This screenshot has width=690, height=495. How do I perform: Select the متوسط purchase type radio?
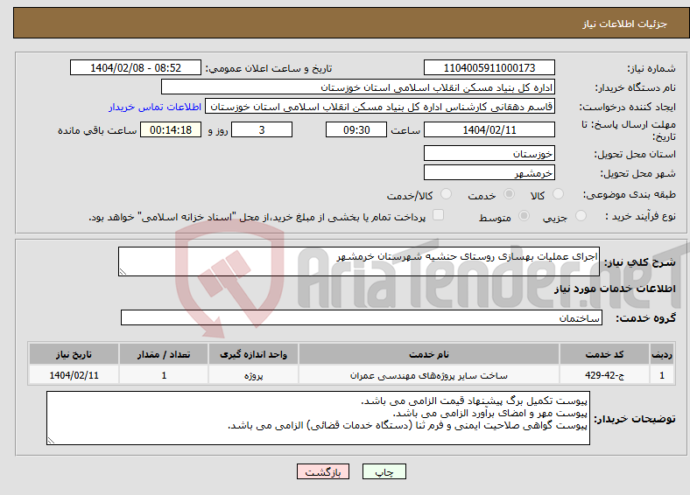pos(524,216)
